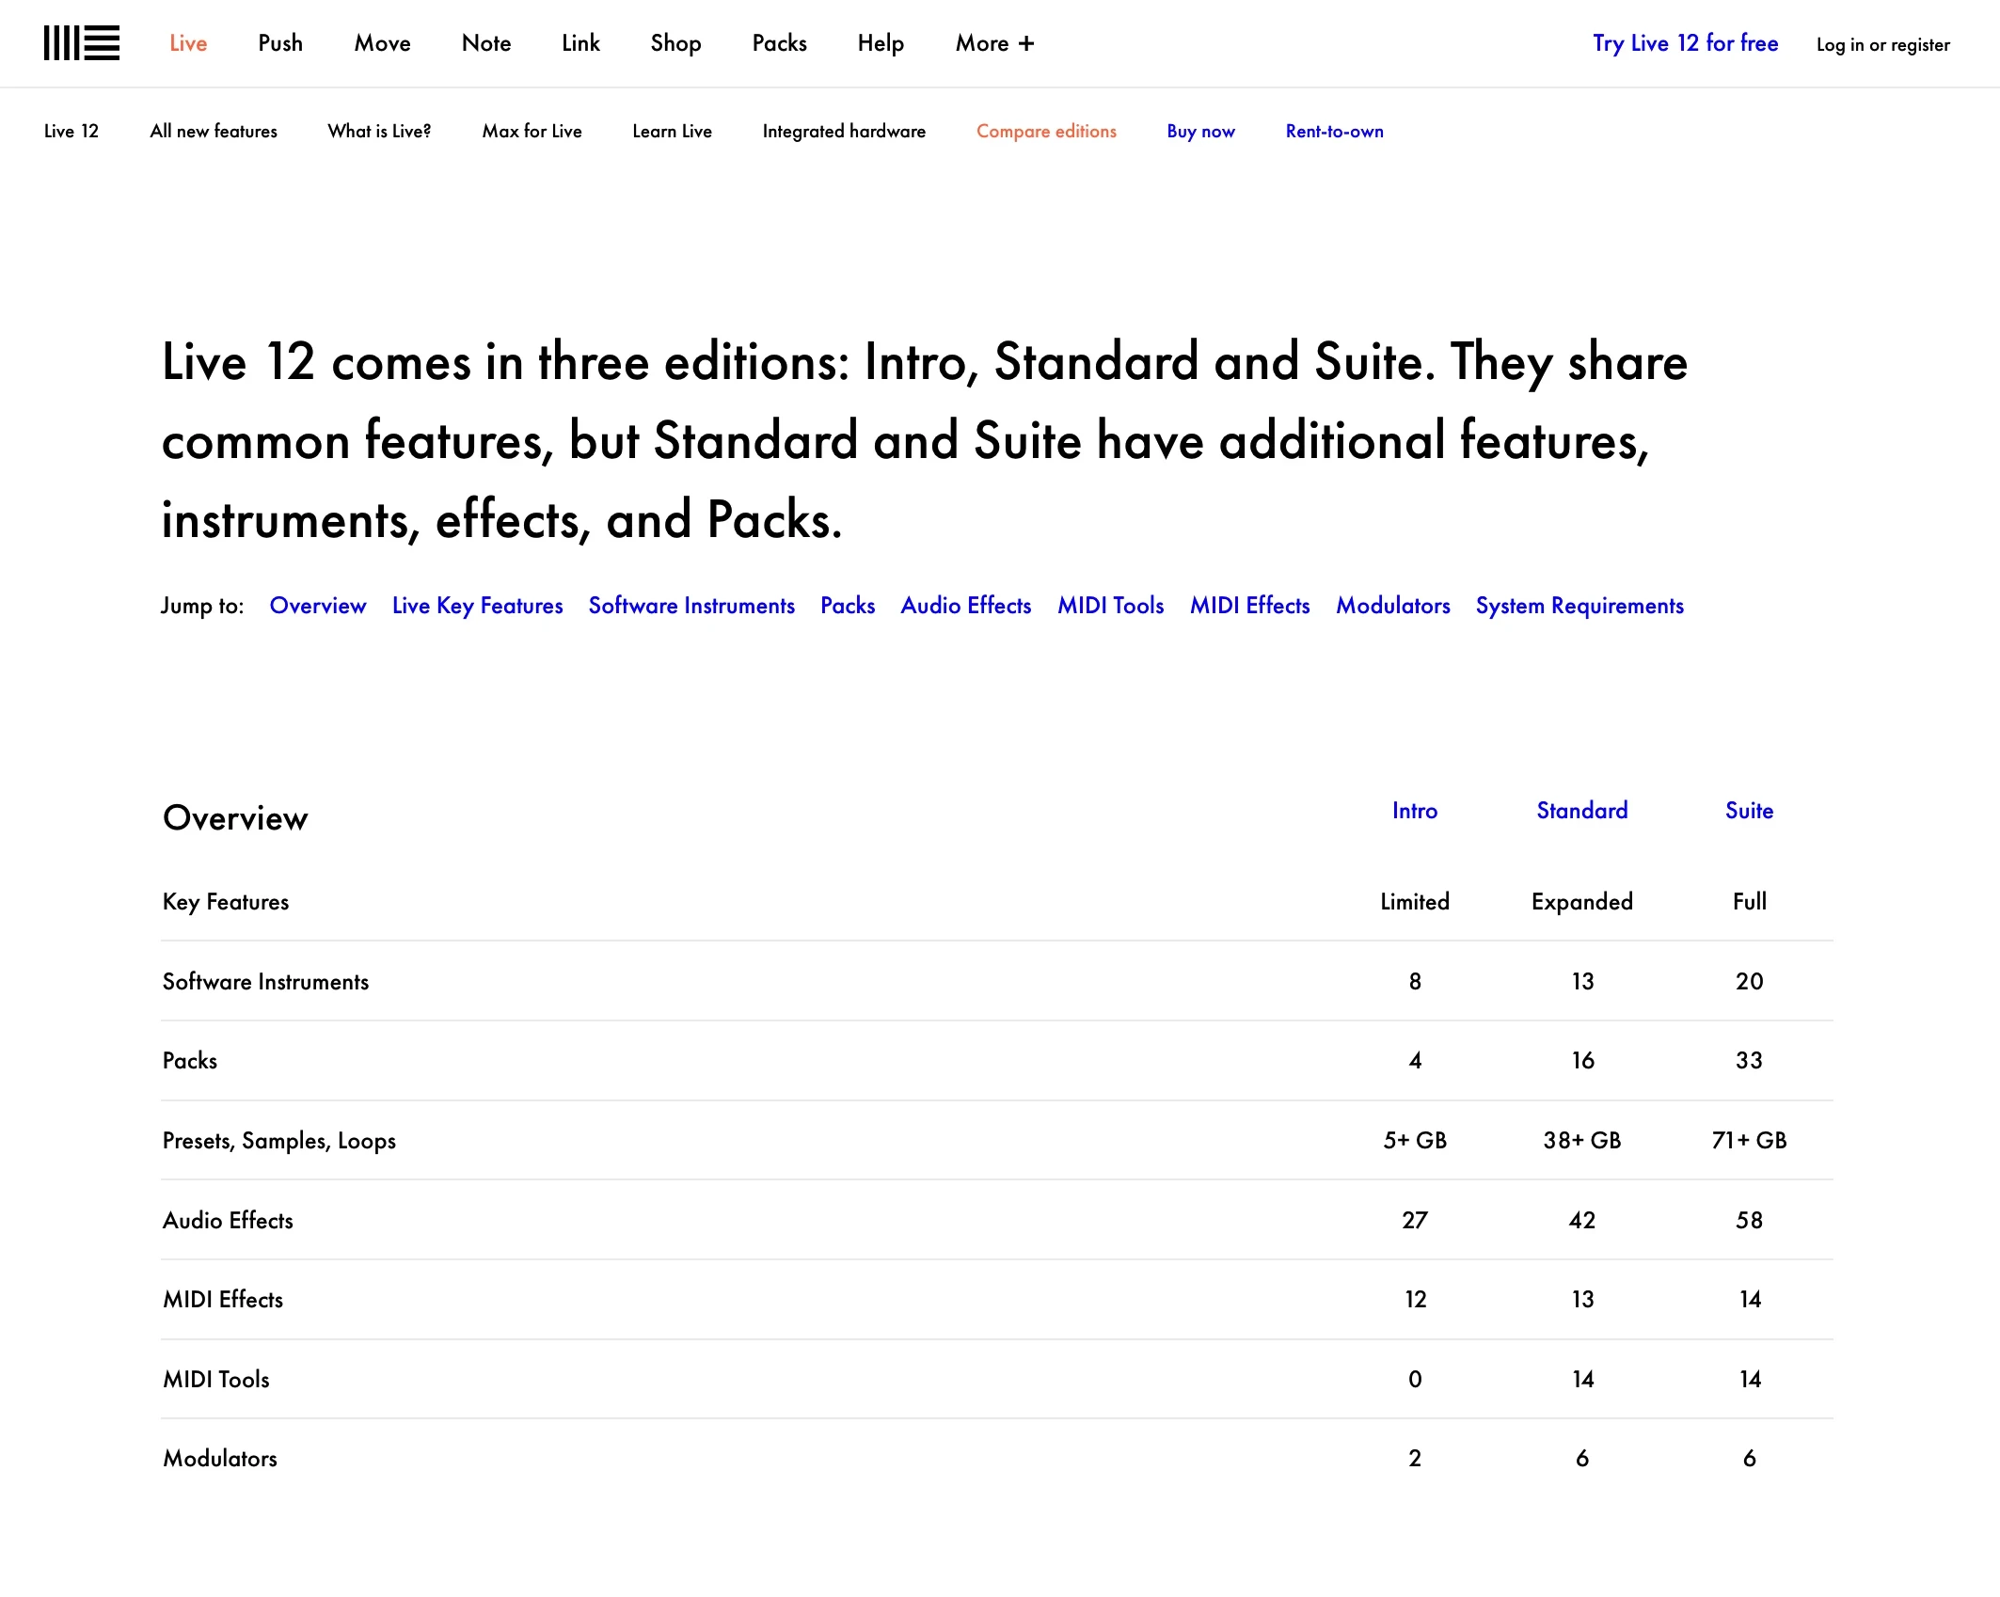The height and width of the screenshot is (1597, 2000).
Task: Click the Intro column header
Action: click(x=1414, y=811)
